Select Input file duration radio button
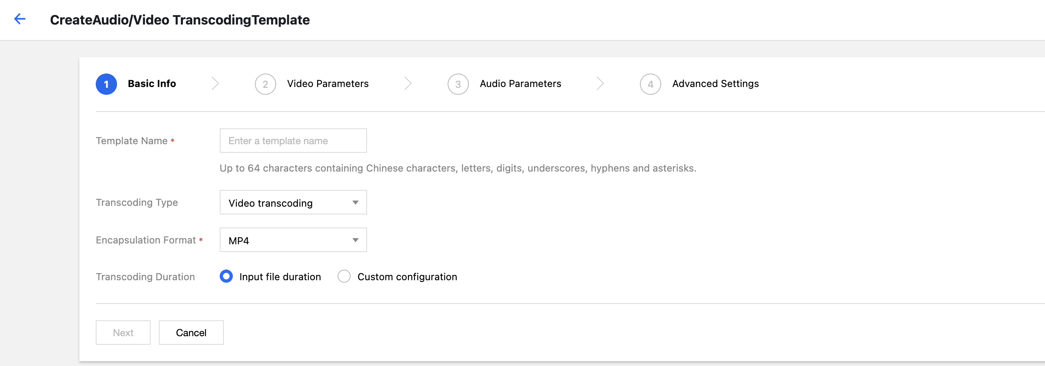Viewport: 1045px width, 366px height. point(226,277)
